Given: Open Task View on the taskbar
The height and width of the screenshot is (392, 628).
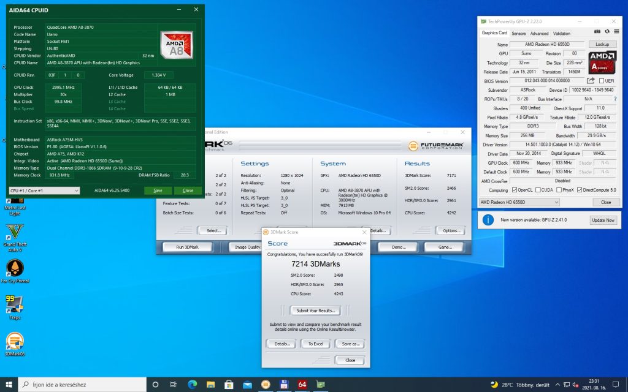Looking at the screenshot, I should coord(173,385).
